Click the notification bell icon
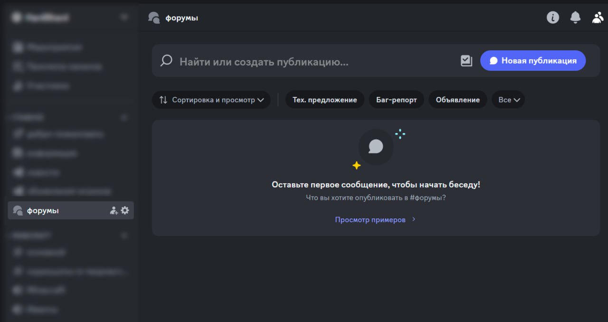This screenshot has height=322, width=608. [575, 17]
